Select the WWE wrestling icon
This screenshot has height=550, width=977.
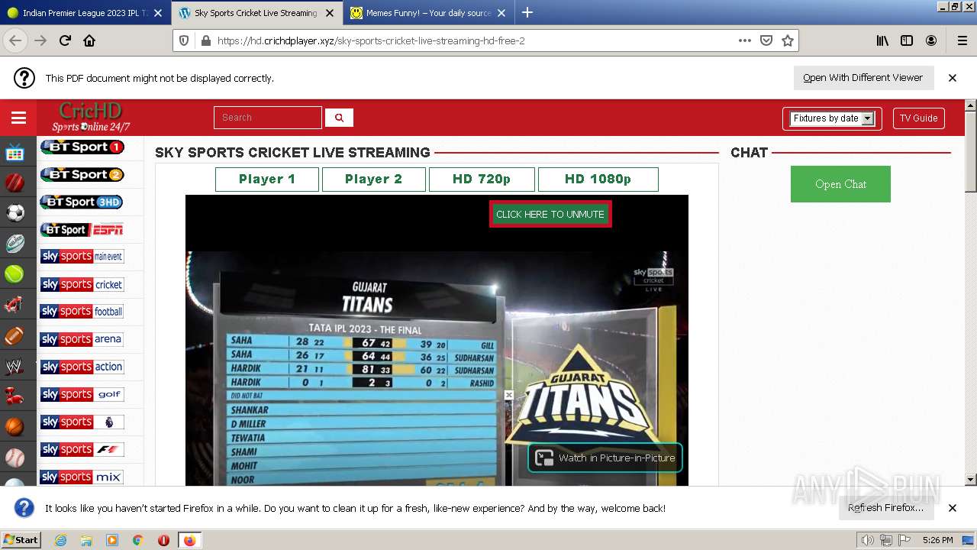(15, 366)
